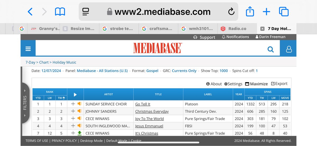
Task: Sort by spins MOVE column header
Action: click(285, 98)
